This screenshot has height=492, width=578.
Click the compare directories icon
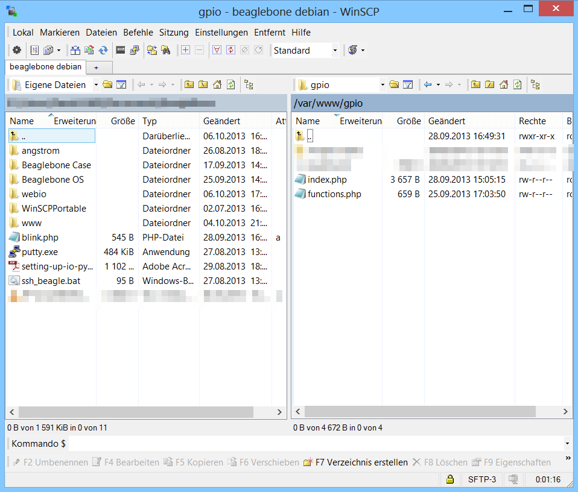75,50
